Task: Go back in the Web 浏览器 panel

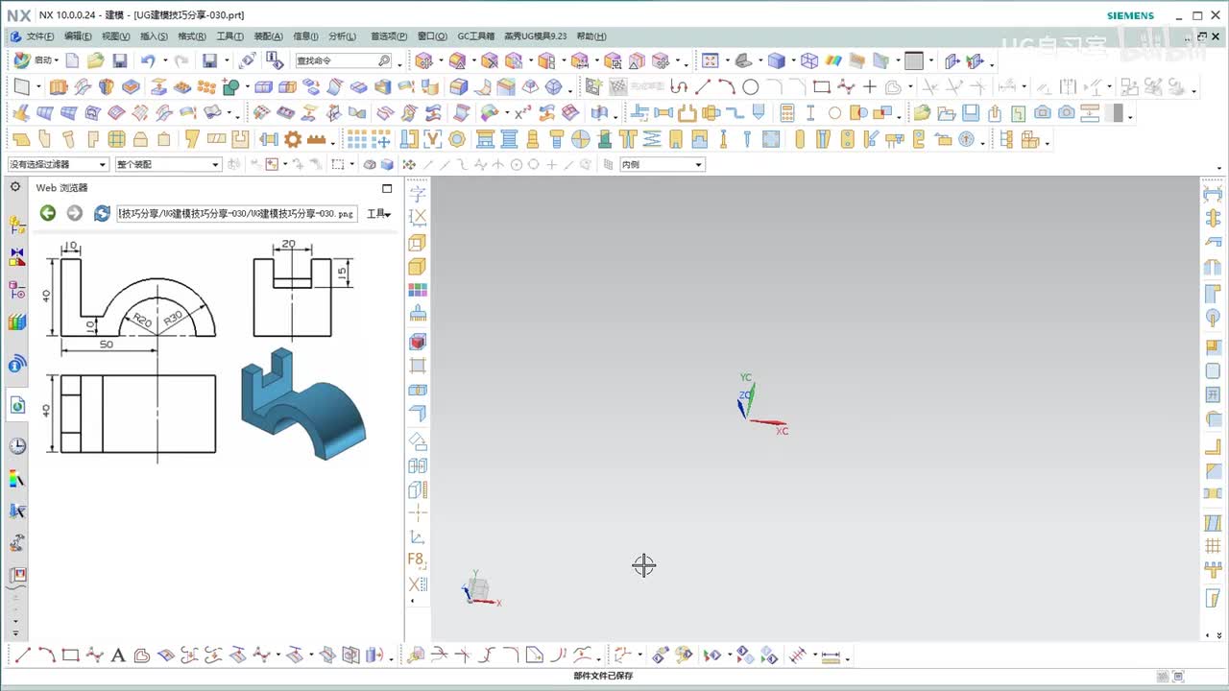Action: [x=47, y=213]
